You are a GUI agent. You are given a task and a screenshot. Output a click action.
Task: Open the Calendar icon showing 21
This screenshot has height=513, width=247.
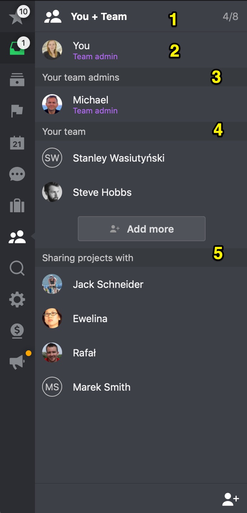tap(17, 142)
